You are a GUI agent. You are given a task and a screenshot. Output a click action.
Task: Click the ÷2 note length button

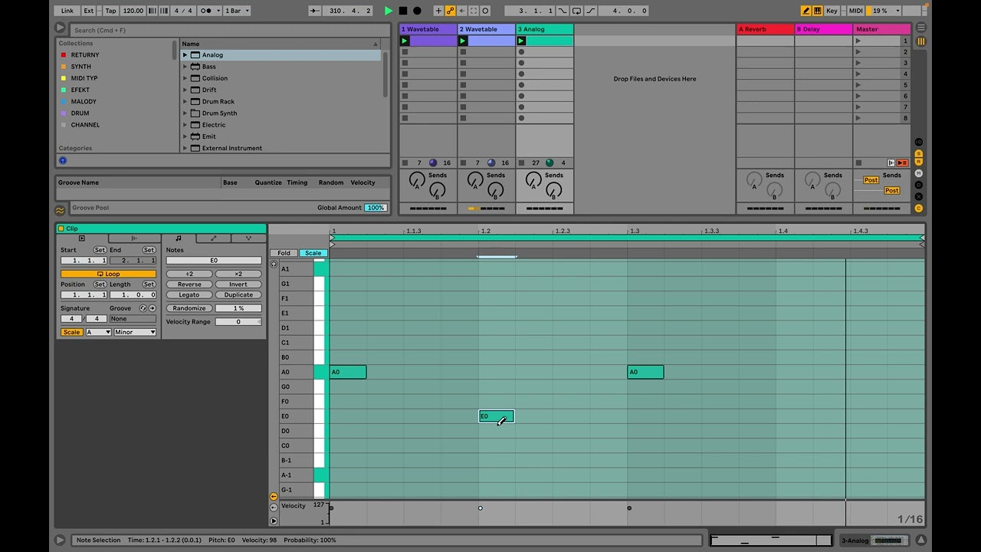click(189, 274)
